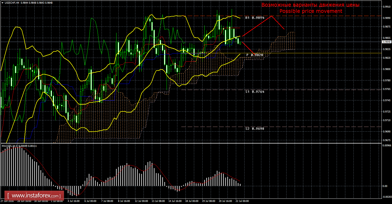Open the USDCHF,H4 chart dropdown arrow

[2, 3]
